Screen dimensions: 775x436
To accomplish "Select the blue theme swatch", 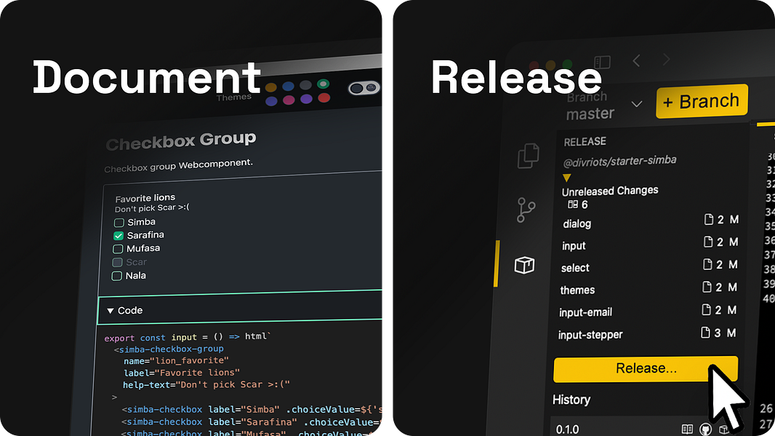I will (x=288, y=86).
